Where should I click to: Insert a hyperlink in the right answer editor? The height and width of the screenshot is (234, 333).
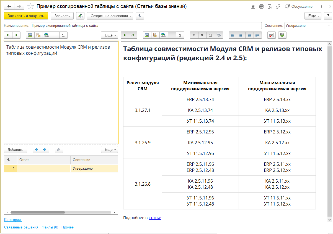pos(164,35)
